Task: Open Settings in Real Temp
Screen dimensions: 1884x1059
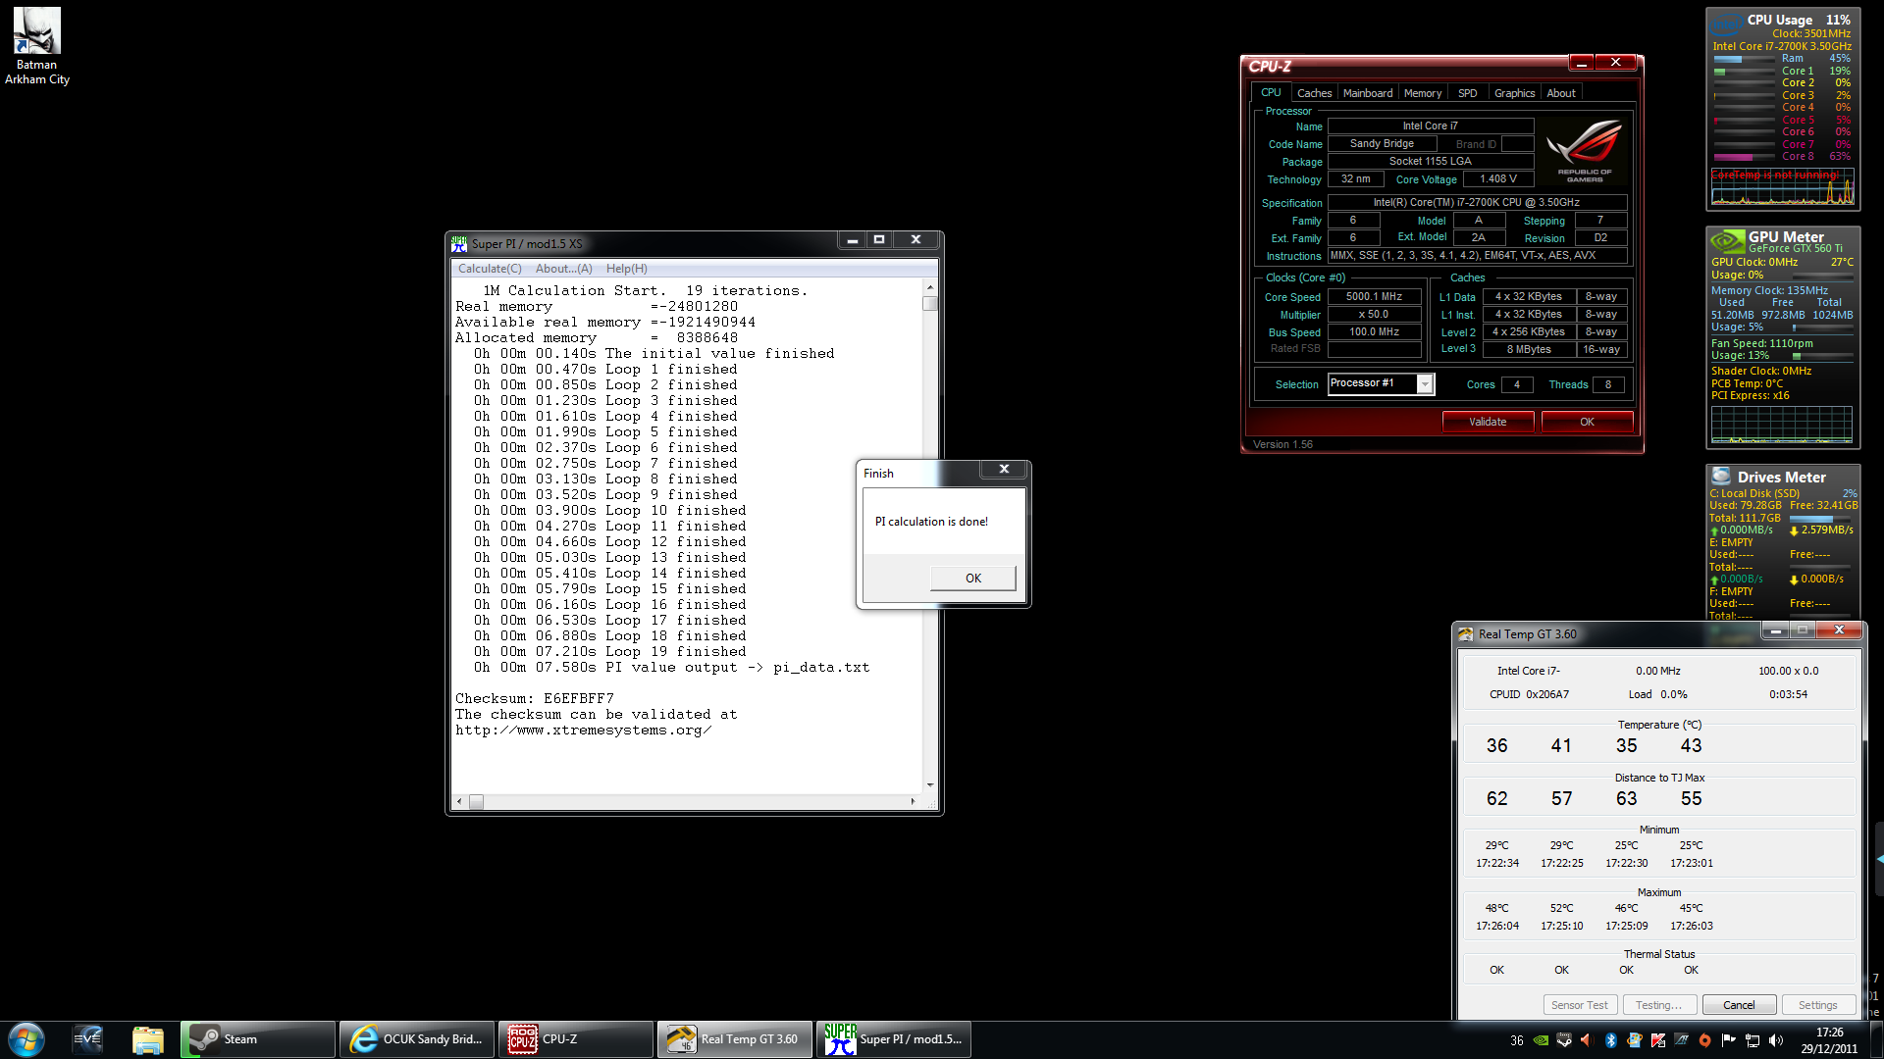Action: [1817, 1005]
